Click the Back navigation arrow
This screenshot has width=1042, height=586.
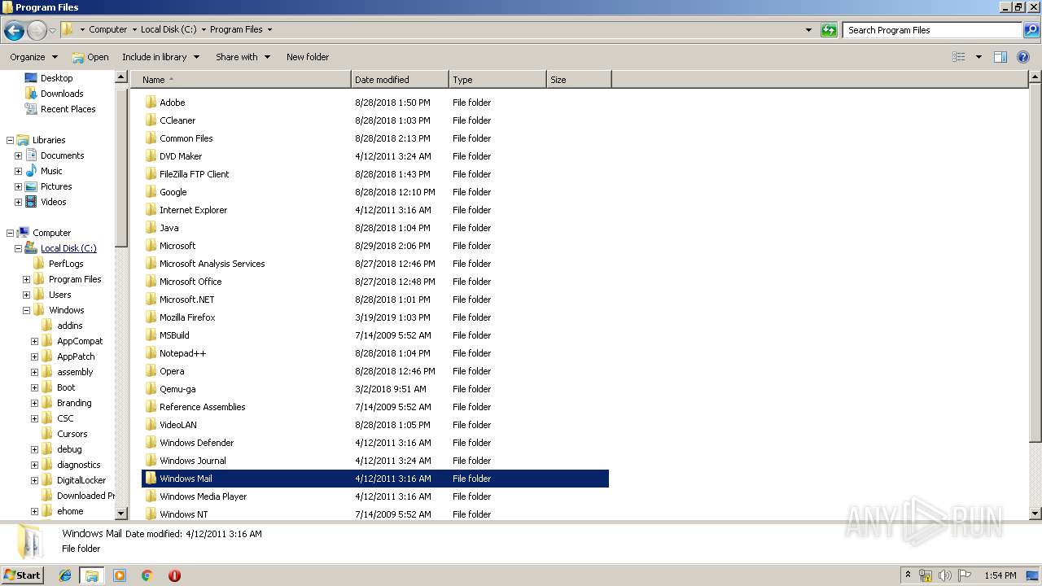pos(14,31)
